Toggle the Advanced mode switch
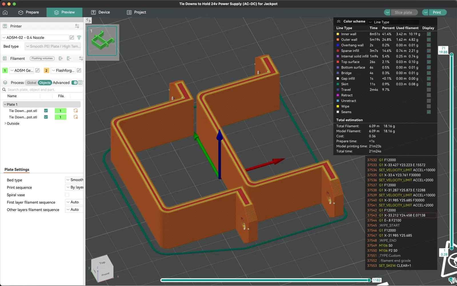 (x=75, y=83)
